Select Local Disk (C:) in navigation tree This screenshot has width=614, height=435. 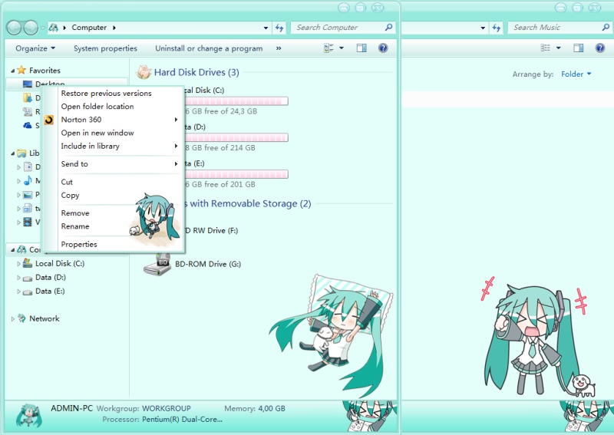click(60, 263)
